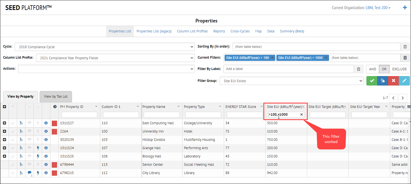Open the comment bubble on City Library
The height and width of the screenshot is (184, 411).
point(29,173)
